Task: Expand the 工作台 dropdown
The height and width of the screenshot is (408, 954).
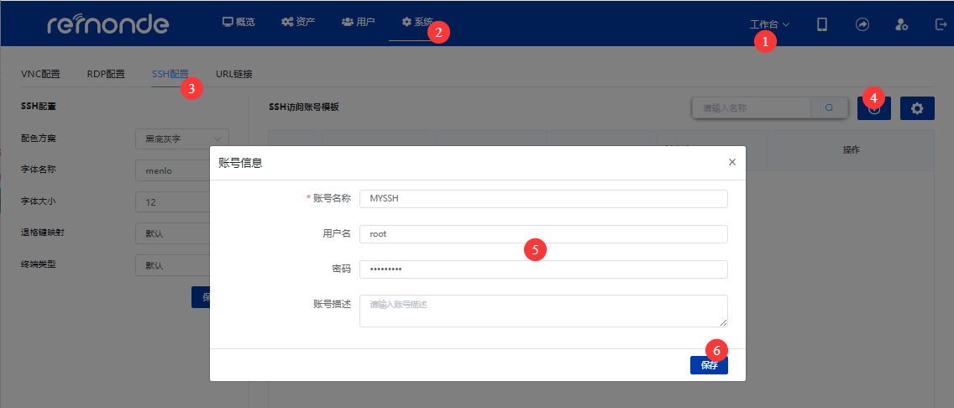Action: 769,24
